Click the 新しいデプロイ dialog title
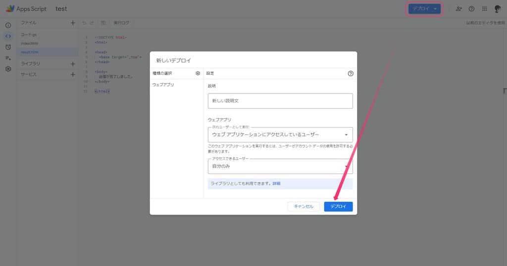The height and width of the screenshot is (266, 507). coord(174,60)
